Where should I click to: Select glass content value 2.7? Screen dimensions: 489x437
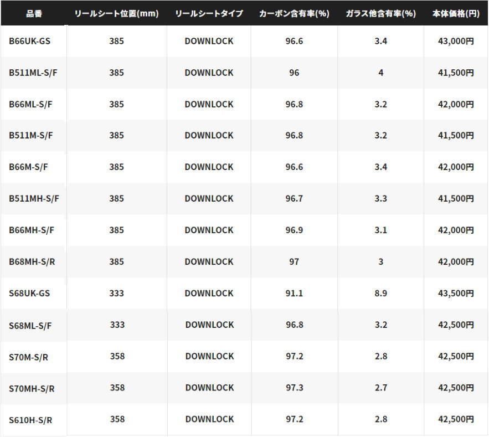tap(381, 388)
